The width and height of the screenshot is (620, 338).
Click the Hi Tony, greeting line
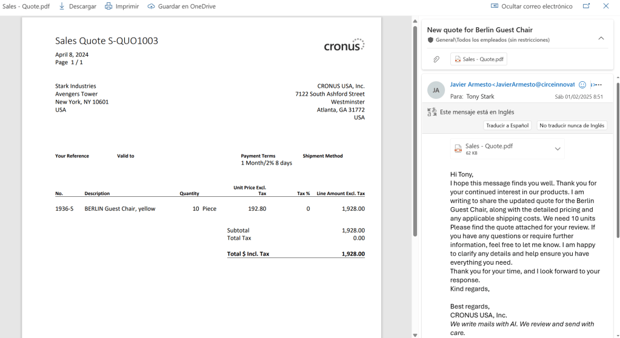461,174
